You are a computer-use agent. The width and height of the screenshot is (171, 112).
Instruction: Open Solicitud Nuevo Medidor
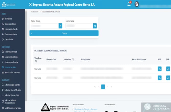point(11,90)
